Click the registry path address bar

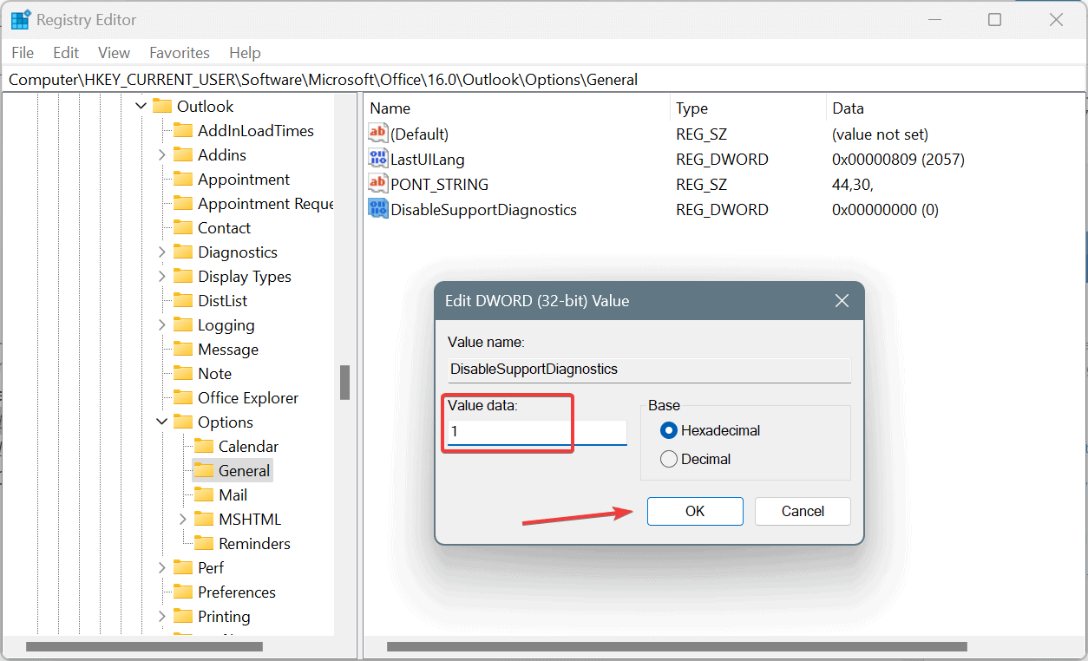[x=544, y=80]
